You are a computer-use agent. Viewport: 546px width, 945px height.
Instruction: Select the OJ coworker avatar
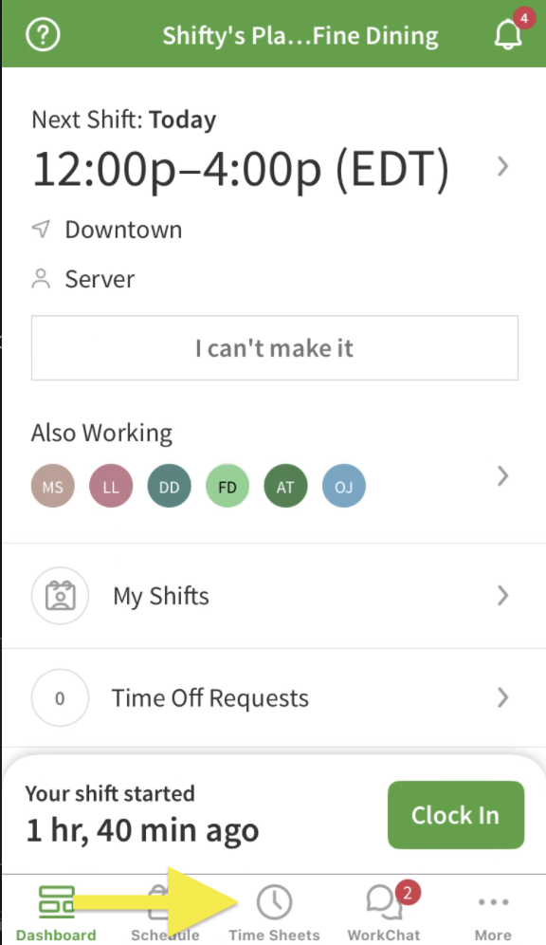[x=344, y=486]
